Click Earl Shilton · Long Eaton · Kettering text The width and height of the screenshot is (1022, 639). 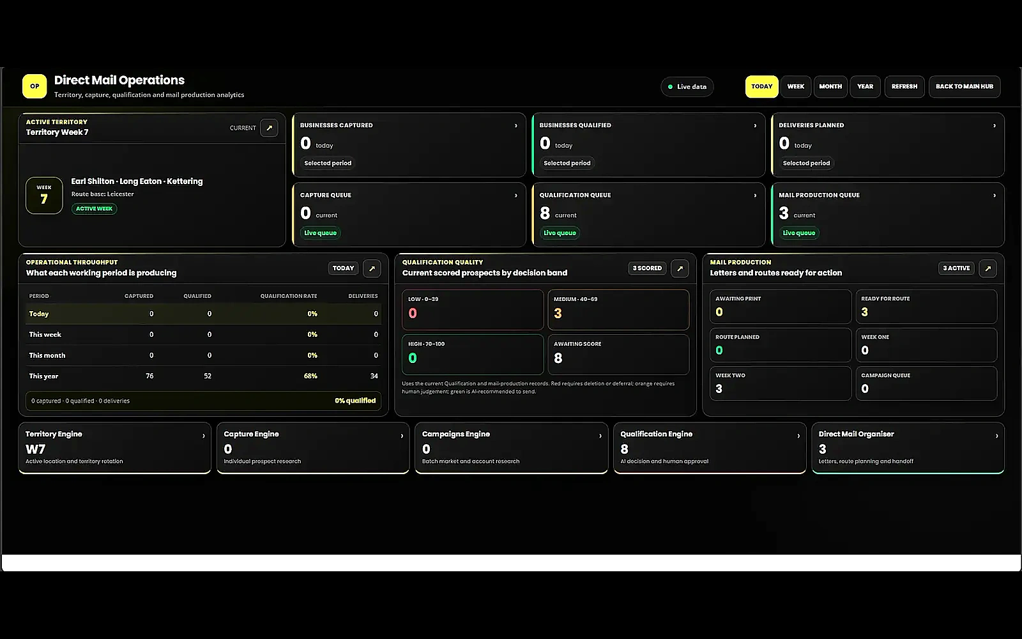pyautogui.click(x=137, y=181)
